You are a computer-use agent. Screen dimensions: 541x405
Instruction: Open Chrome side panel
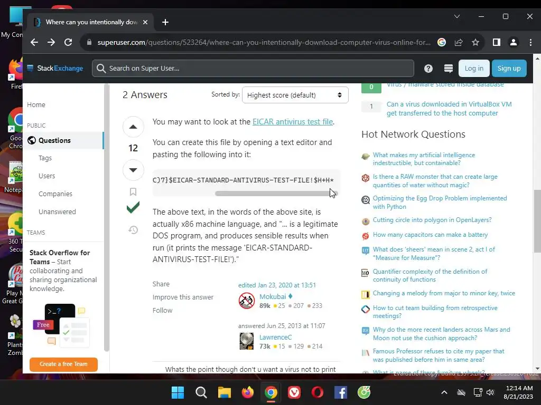[497, 42]
